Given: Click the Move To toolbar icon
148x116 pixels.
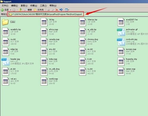Looking at the screenshot, I should click(48, 10).
